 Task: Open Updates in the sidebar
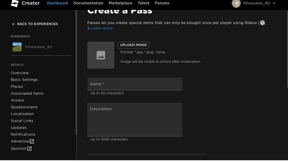[18, 127]
